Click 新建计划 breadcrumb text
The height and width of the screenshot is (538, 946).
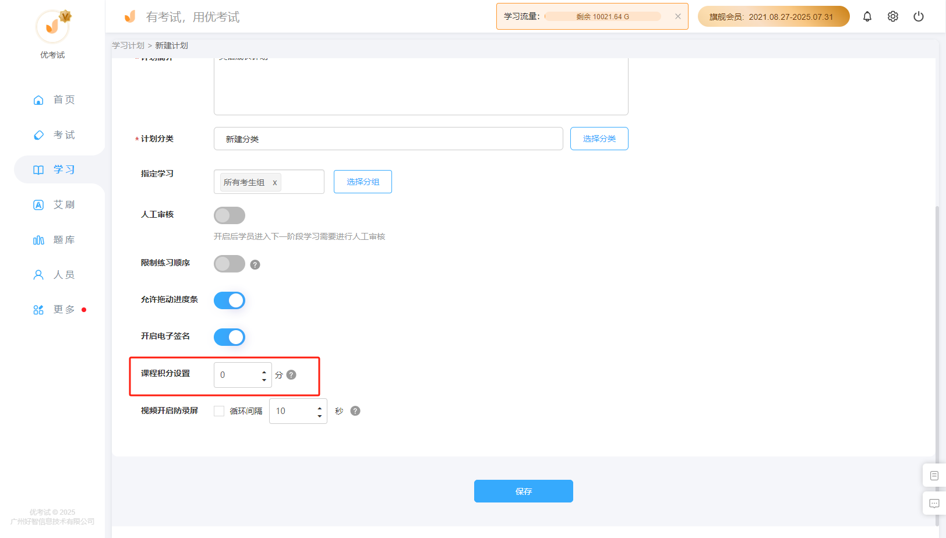(x=171, y=45)
